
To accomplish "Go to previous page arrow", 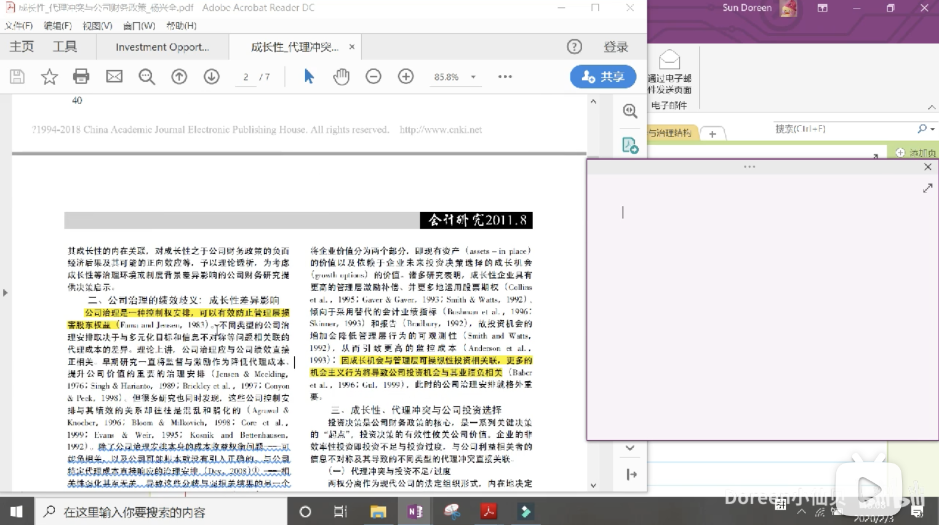I will click(179, 77).
